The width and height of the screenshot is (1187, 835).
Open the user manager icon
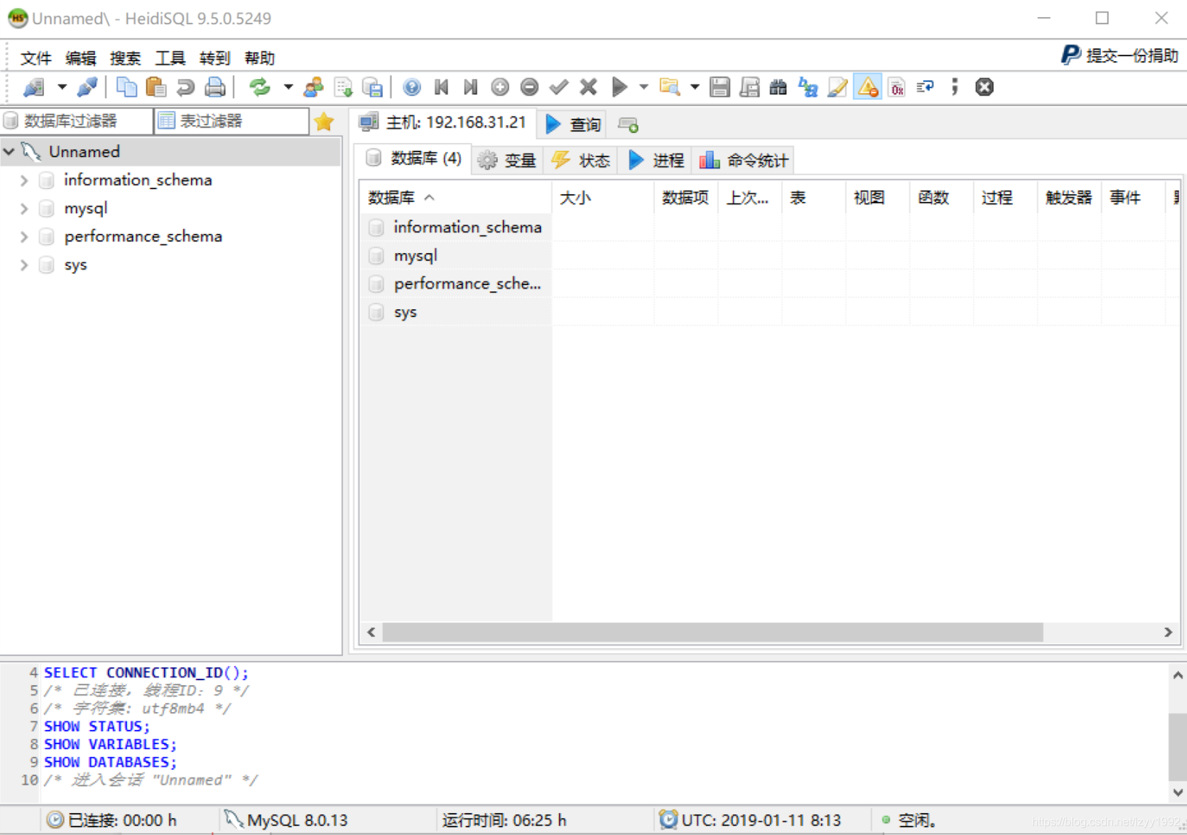tap(313, 87)
